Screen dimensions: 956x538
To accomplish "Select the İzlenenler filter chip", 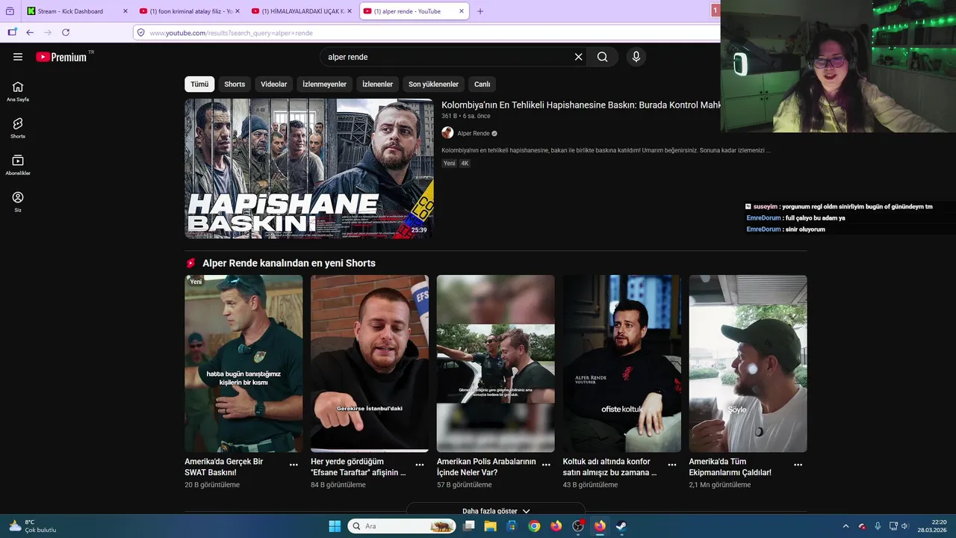I will (x=377, y=84).
